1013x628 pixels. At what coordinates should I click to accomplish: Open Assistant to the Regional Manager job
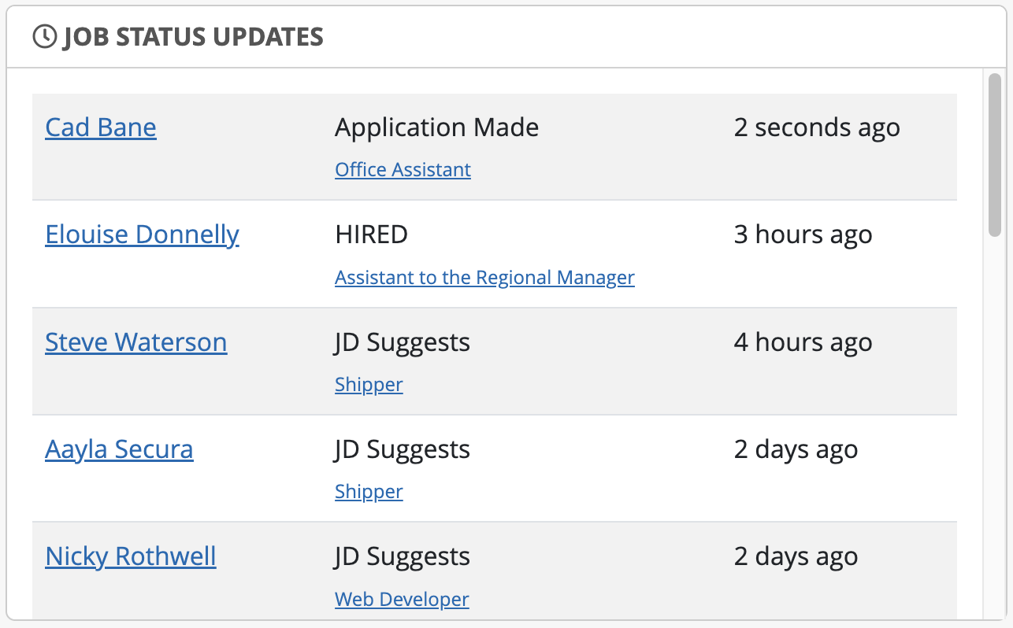pos(484,278)
